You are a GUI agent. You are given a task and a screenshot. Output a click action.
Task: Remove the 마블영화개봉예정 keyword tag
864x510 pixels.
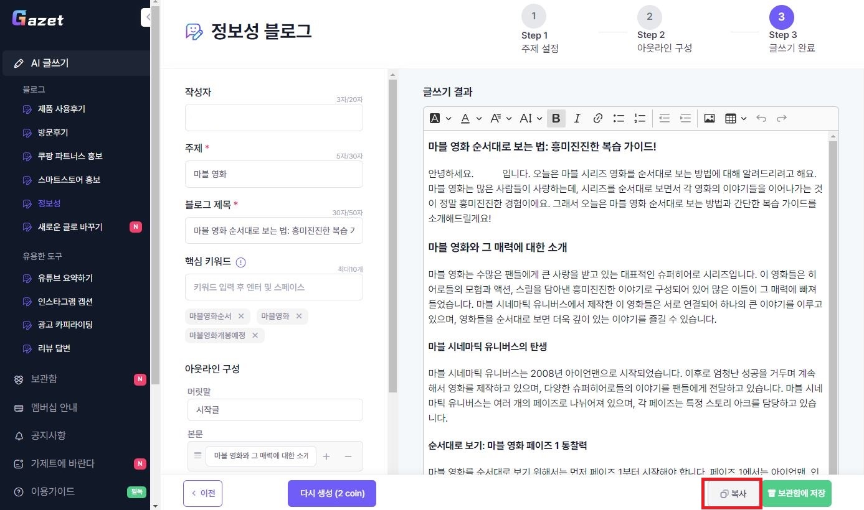click(255, 335)
